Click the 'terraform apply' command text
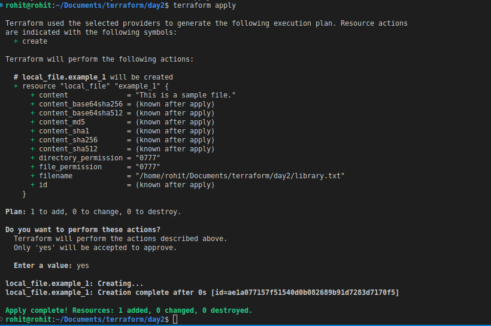The height and width of the screenshot is (326, 491). pos(204,5)
